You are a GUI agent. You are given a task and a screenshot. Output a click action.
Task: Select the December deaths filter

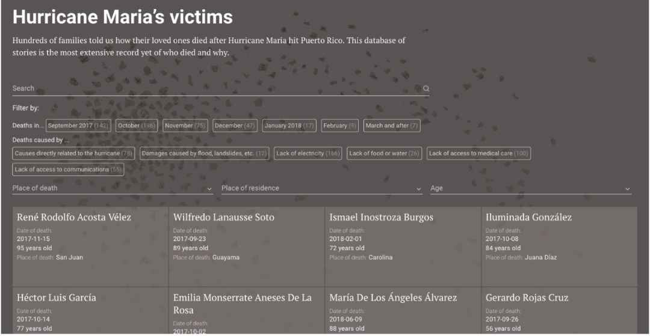click(x=235, y=126)
